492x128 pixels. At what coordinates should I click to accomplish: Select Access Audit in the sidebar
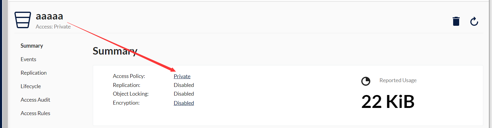tap(35, 100)
